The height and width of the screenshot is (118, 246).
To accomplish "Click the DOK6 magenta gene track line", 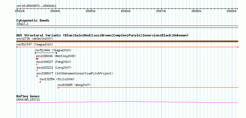I will tap(127, 102).
